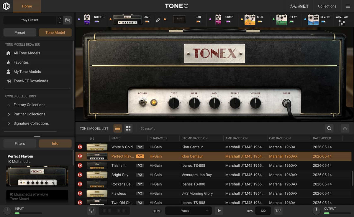Switch to list view of tone models
Viewport: 354px width, 217px height.
(117, 128)
